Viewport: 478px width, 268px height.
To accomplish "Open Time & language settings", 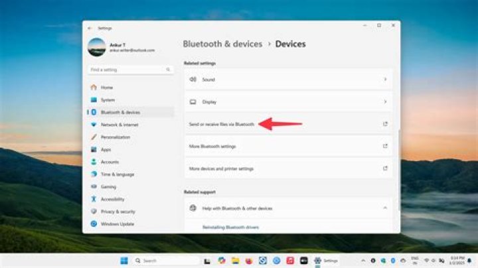I will click(x=131, y=174).
